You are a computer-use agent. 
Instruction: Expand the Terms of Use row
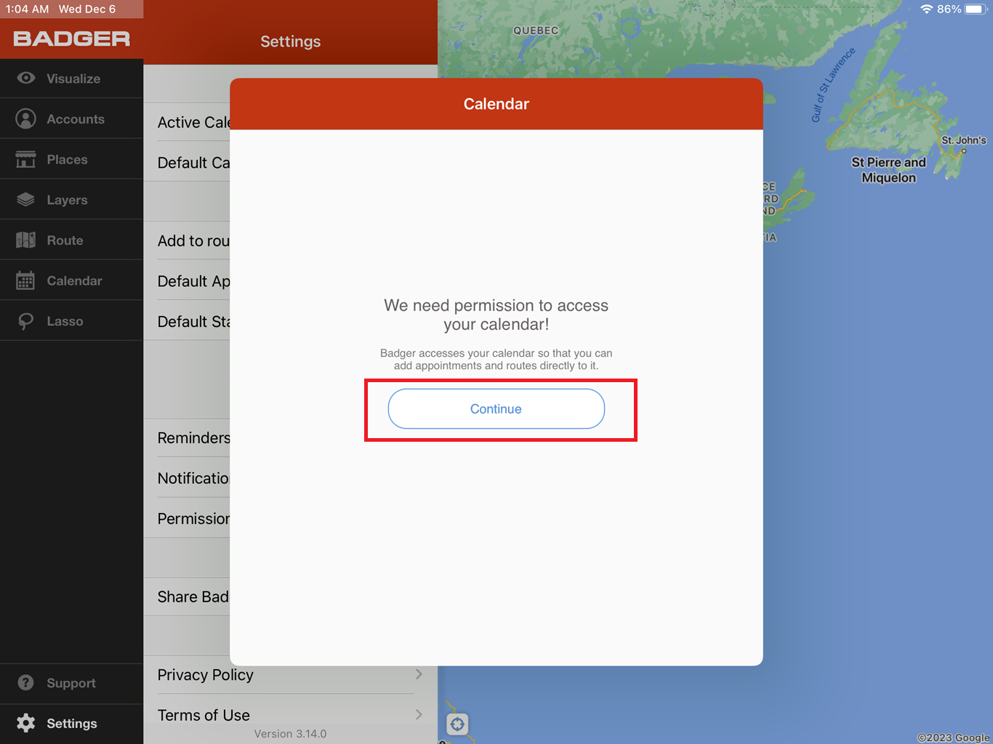point(289,714)
